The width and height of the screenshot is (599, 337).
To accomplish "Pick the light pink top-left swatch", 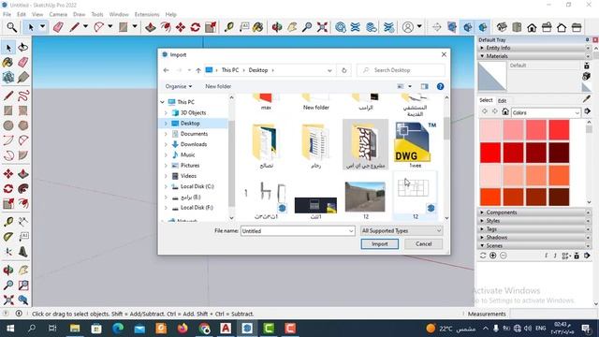I will pos(490,129).
